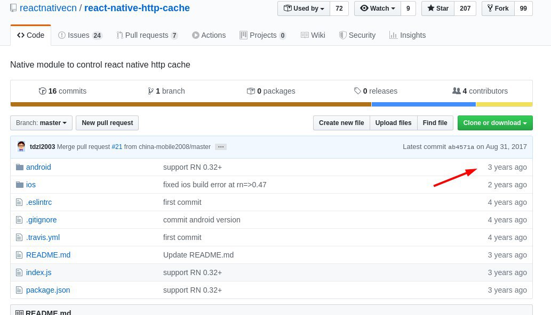Open the 207 stargazers count

pos(465,9)
